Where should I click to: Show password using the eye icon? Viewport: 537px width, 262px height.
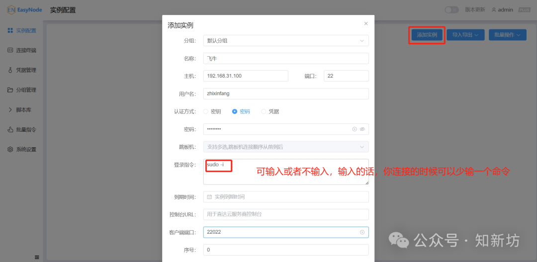click(362, 129)
